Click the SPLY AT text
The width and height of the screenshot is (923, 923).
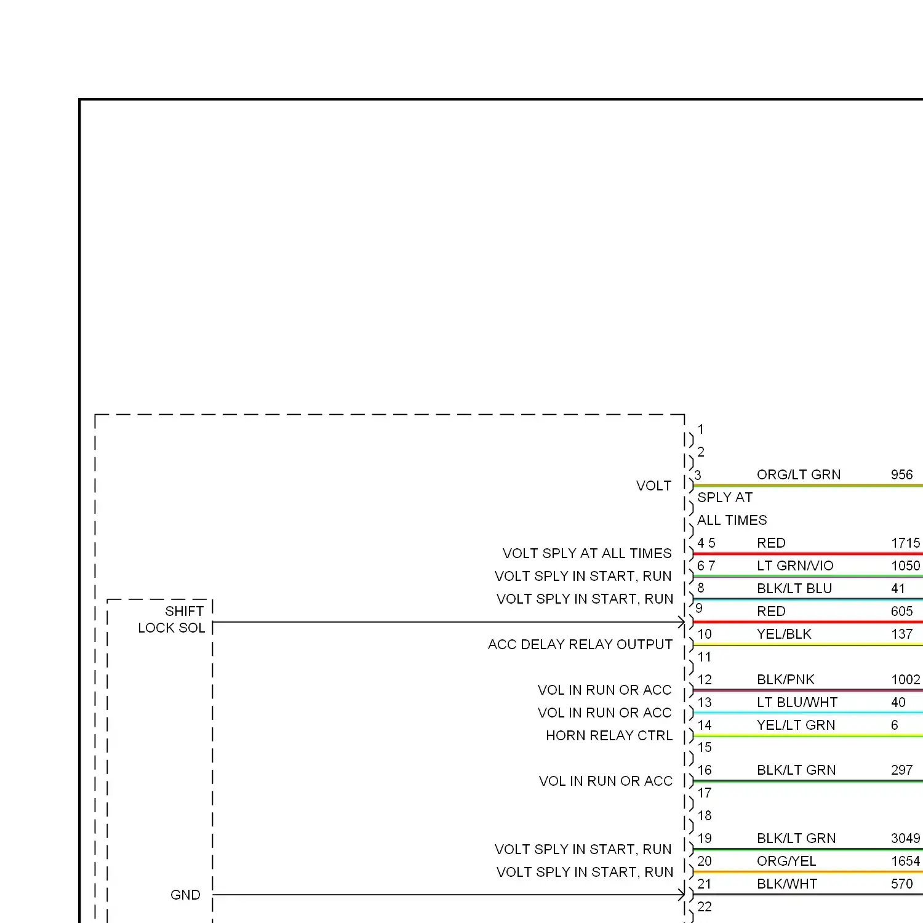point(725,497)
